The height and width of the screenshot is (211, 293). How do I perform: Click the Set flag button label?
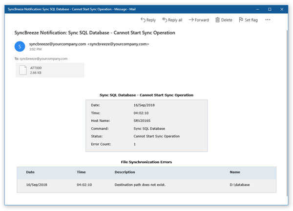(251, 20)
